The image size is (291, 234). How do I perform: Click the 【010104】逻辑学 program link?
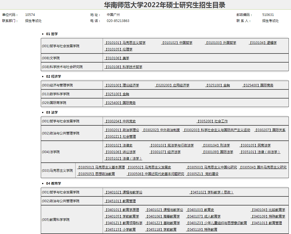pos(263,43)
